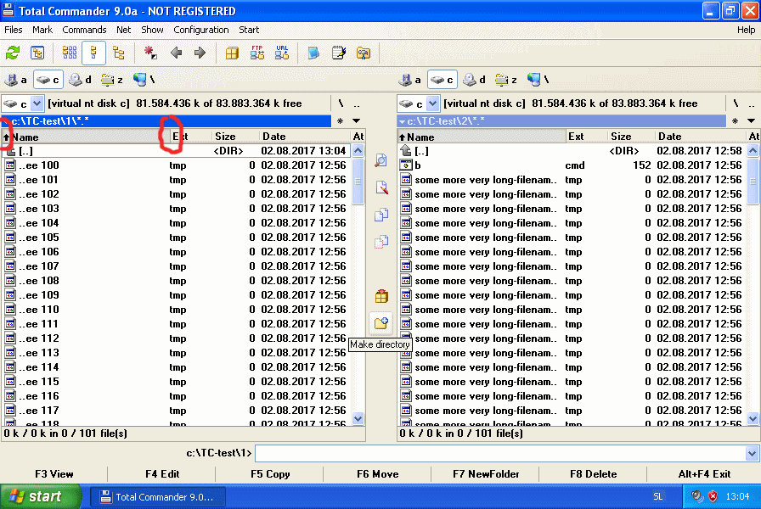Open the URL new FTP connection icon
This screenshot has height=509, width=761.
pos(282,53)
